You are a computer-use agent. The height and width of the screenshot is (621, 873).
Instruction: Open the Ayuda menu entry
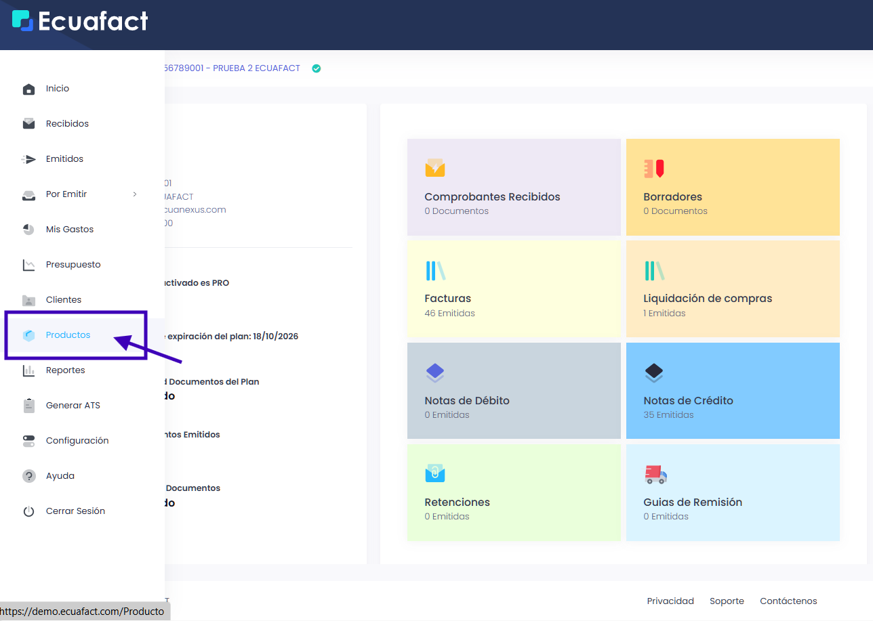pyautogui.click(x=60, y=476)
